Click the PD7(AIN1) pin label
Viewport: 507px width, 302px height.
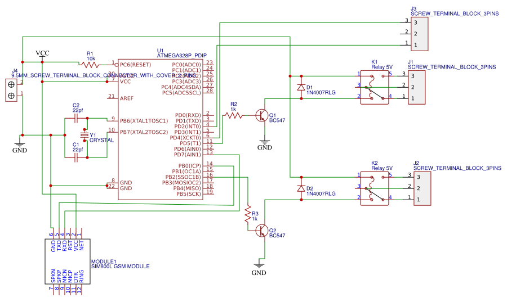(188, 155)
